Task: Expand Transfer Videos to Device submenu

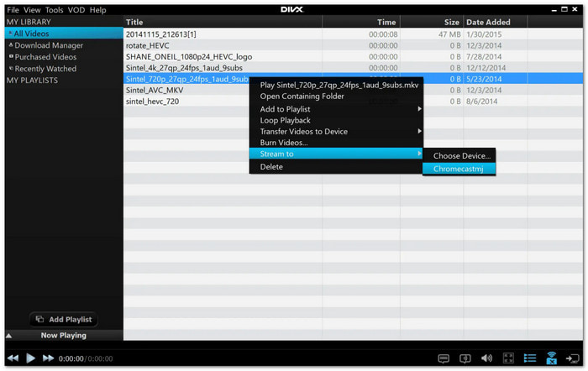Action: (336, 132)
